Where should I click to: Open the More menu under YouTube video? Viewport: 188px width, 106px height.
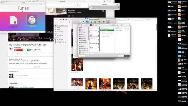[x=26, y=54]
